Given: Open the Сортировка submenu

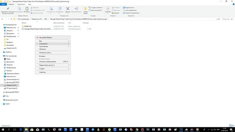Looking at the screenshot, I should (x=53, y=44).
